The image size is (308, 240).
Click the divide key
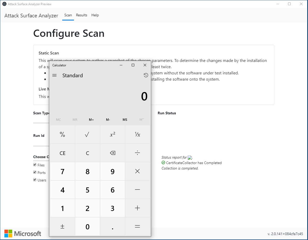[x=137, y=153]
